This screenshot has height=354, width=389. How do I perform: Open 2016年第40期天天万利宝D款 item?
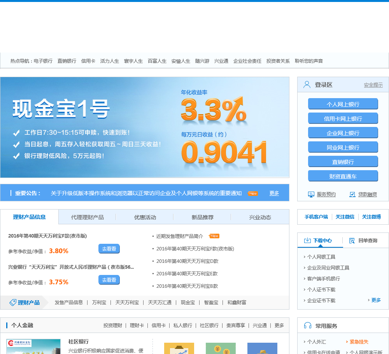(x=187, y=261)
